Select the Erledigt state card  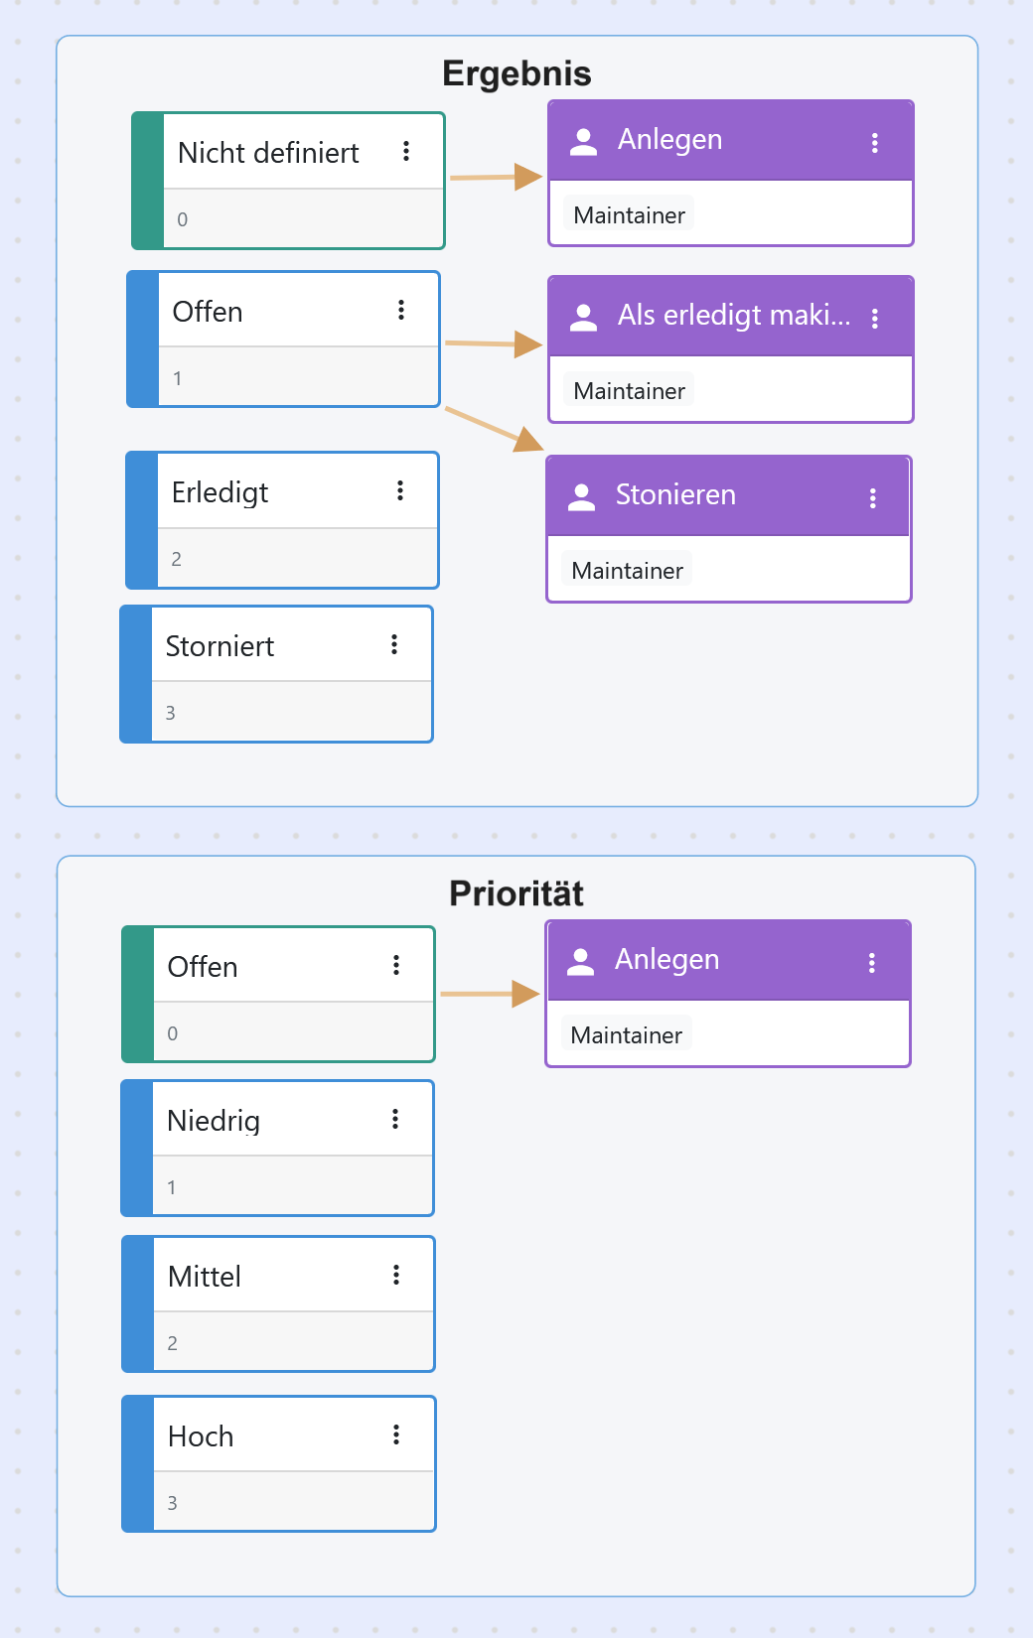pyautogui.click(x=282, y=520)
